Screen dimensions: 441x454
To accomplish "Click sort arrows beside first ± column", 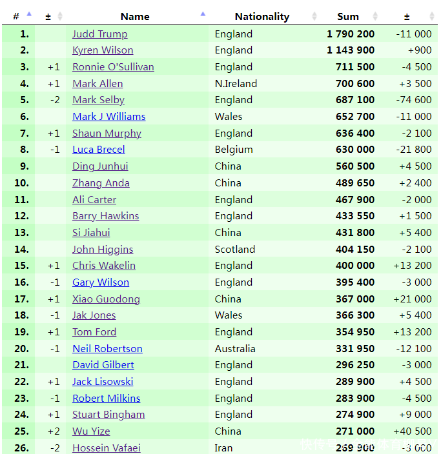I will pyautogui.click(x=60, y=16).
